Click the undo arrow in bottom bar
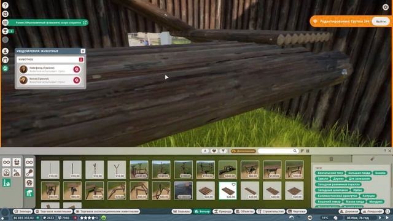The height and width of the screenshot is (221, 393). pyautogui.click(x=291, y=218)
